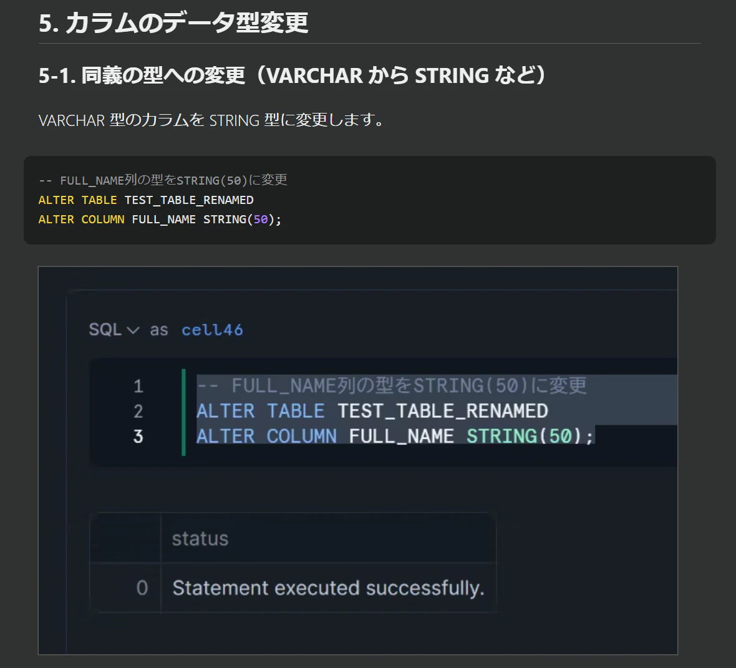The image size is (736, 668).
Task: Click the ALTER TABLE line in the top code block
Action: [x=146, y=200]
